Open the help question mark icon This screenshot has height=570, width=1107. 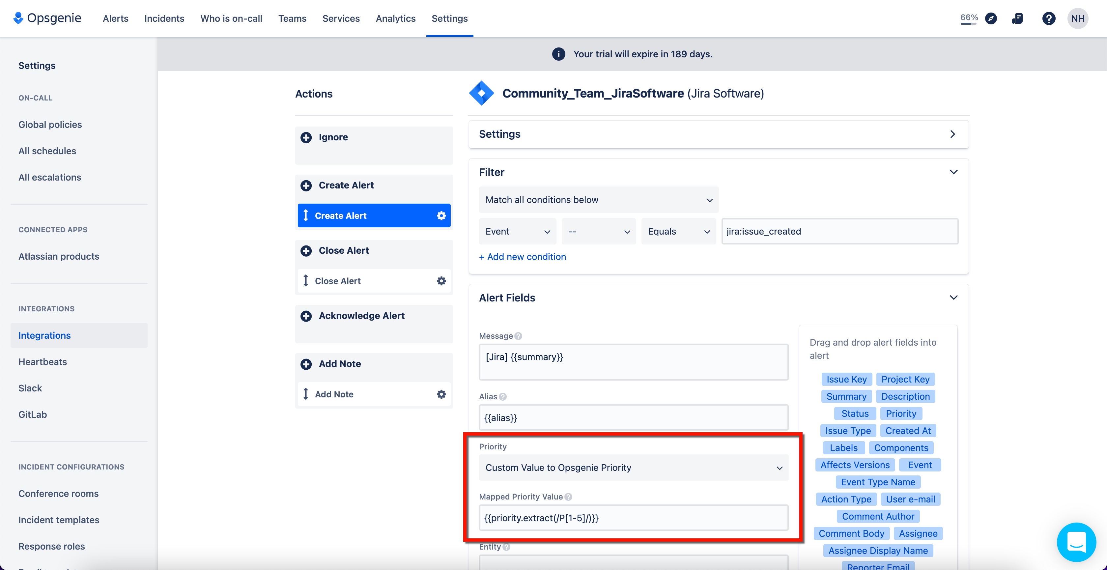(1049, 18)
